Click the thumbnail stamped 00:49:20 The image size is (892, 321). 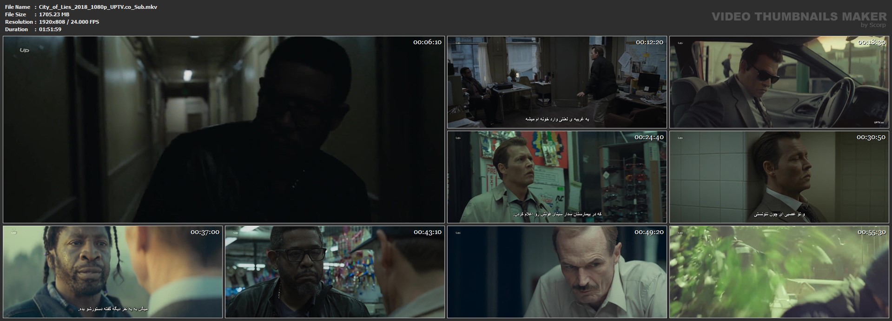pyautogui.click(x=557, y=272)
